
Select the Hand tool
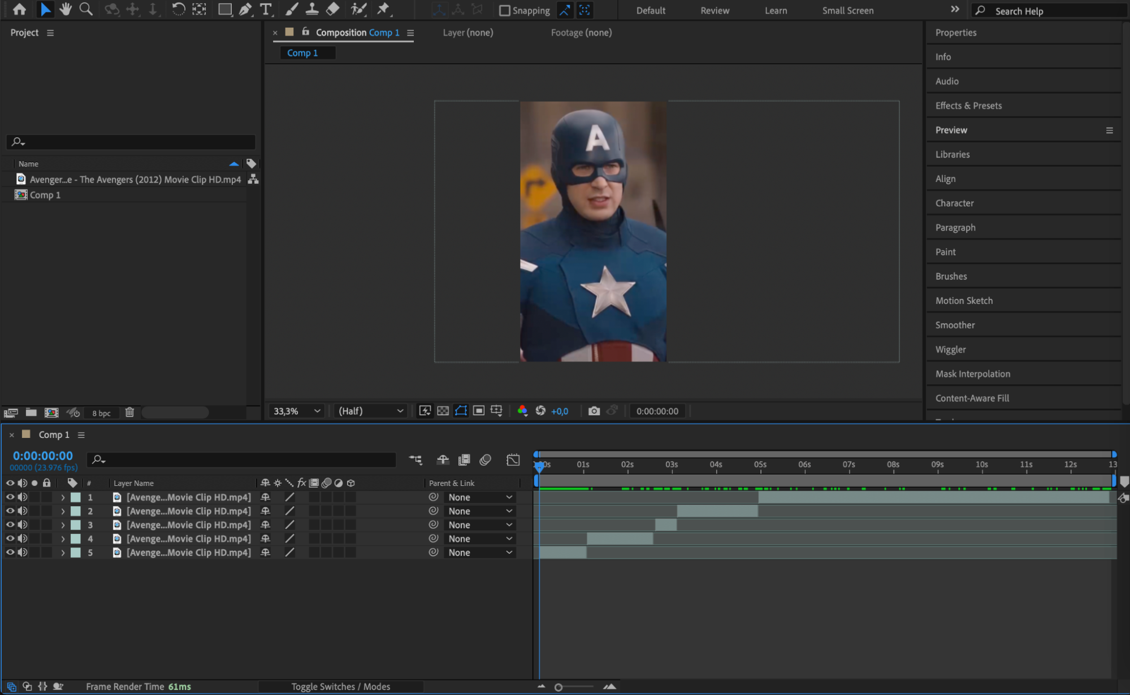point(66,9)
